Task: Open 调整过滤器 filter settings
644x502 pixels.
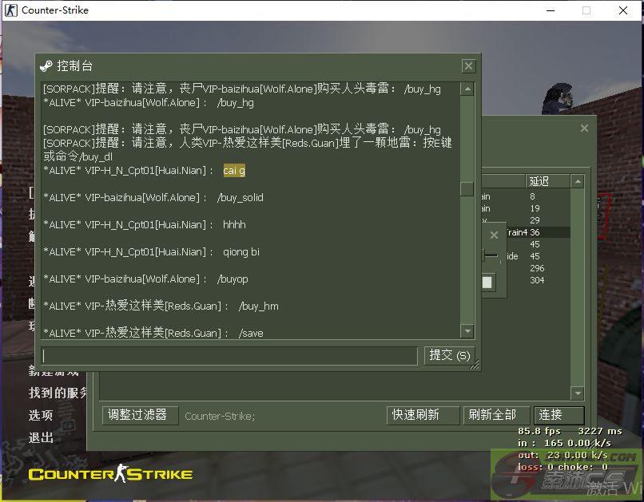Action: 140,415
